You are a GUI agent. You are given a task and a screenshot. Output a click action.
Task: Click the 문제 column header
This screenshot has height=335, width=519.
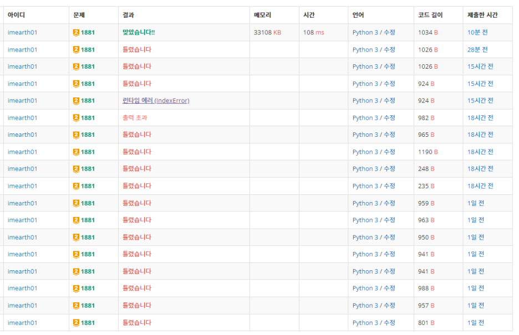pyautogui.click(x=79, y=15)
